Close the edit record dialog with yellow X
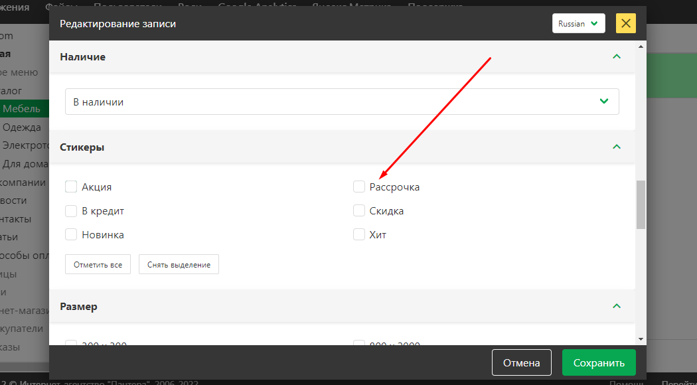697x385 pixels. pos(625,23)
